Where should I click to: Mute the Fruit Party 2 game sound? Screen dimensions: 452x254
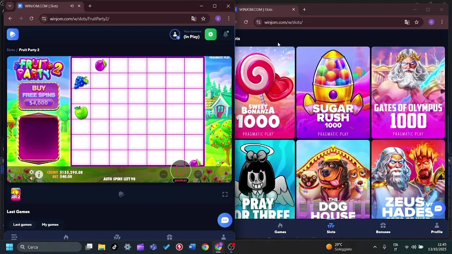31,179
